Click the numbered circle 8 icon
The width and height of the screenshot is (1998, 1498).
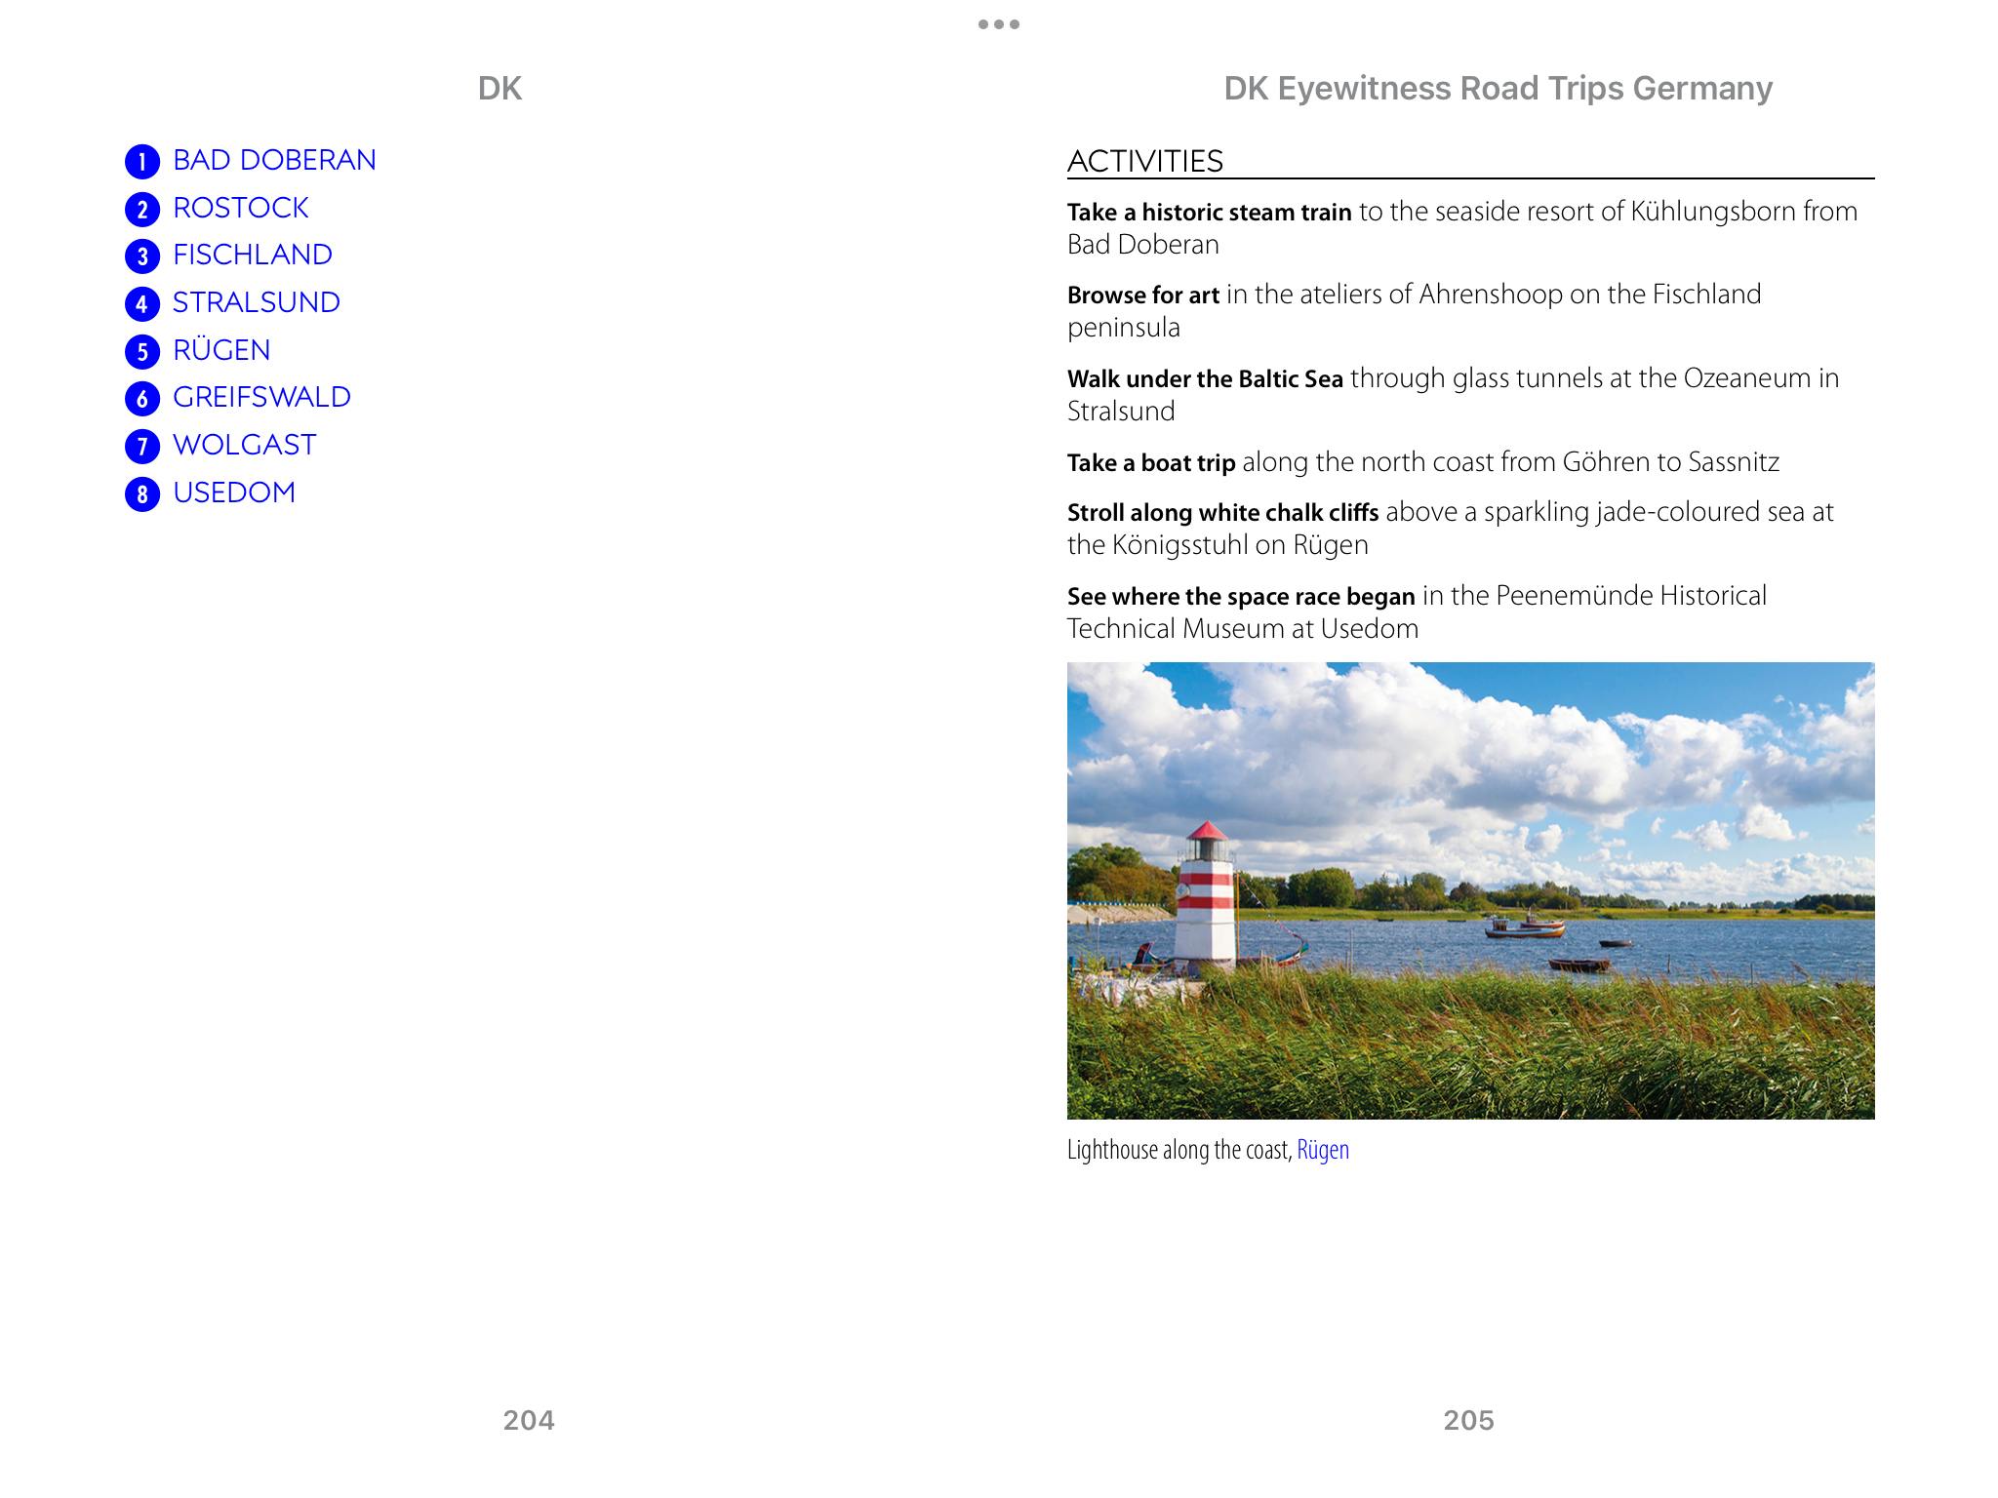(142, 493)
